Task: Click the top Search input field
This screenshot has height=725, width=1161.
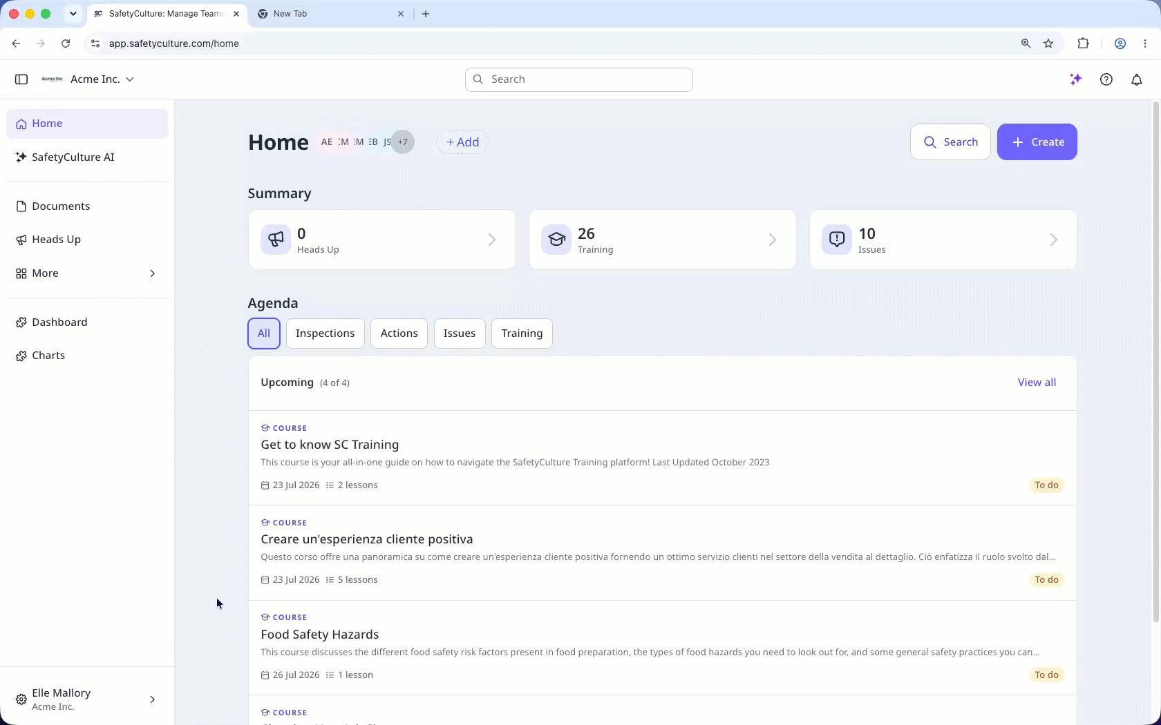Action: point(579,79)
